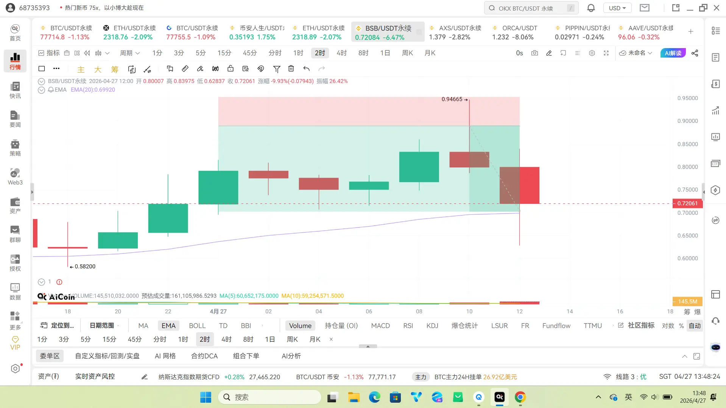
Task: Collapse the left panel arrow handle
Action: coord(32,192)
